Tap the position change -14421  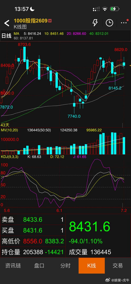(54, 252)
